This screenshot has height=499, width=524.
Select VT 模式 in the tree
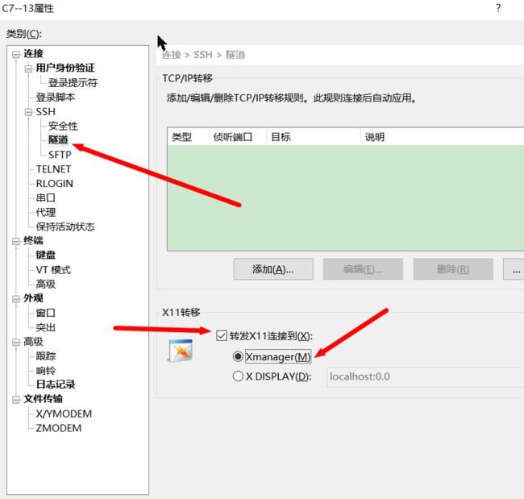pyautogui.click(x=53, y=270)
